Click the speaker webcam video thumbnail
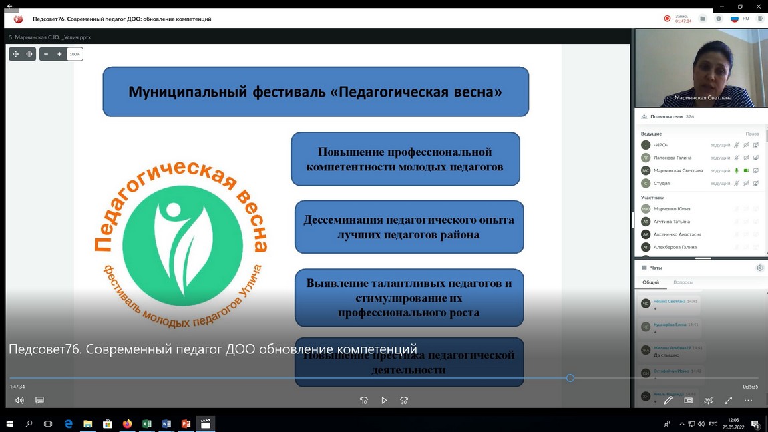Viewport: 768px width, 432px height. 701,68
